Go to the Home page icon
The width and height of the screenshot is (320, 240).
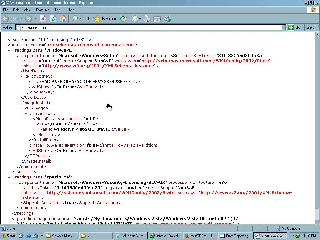[x=63, y=19]
